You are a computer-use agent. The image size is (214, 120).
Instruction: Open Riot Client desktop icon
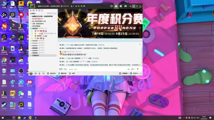pos(21,16)
